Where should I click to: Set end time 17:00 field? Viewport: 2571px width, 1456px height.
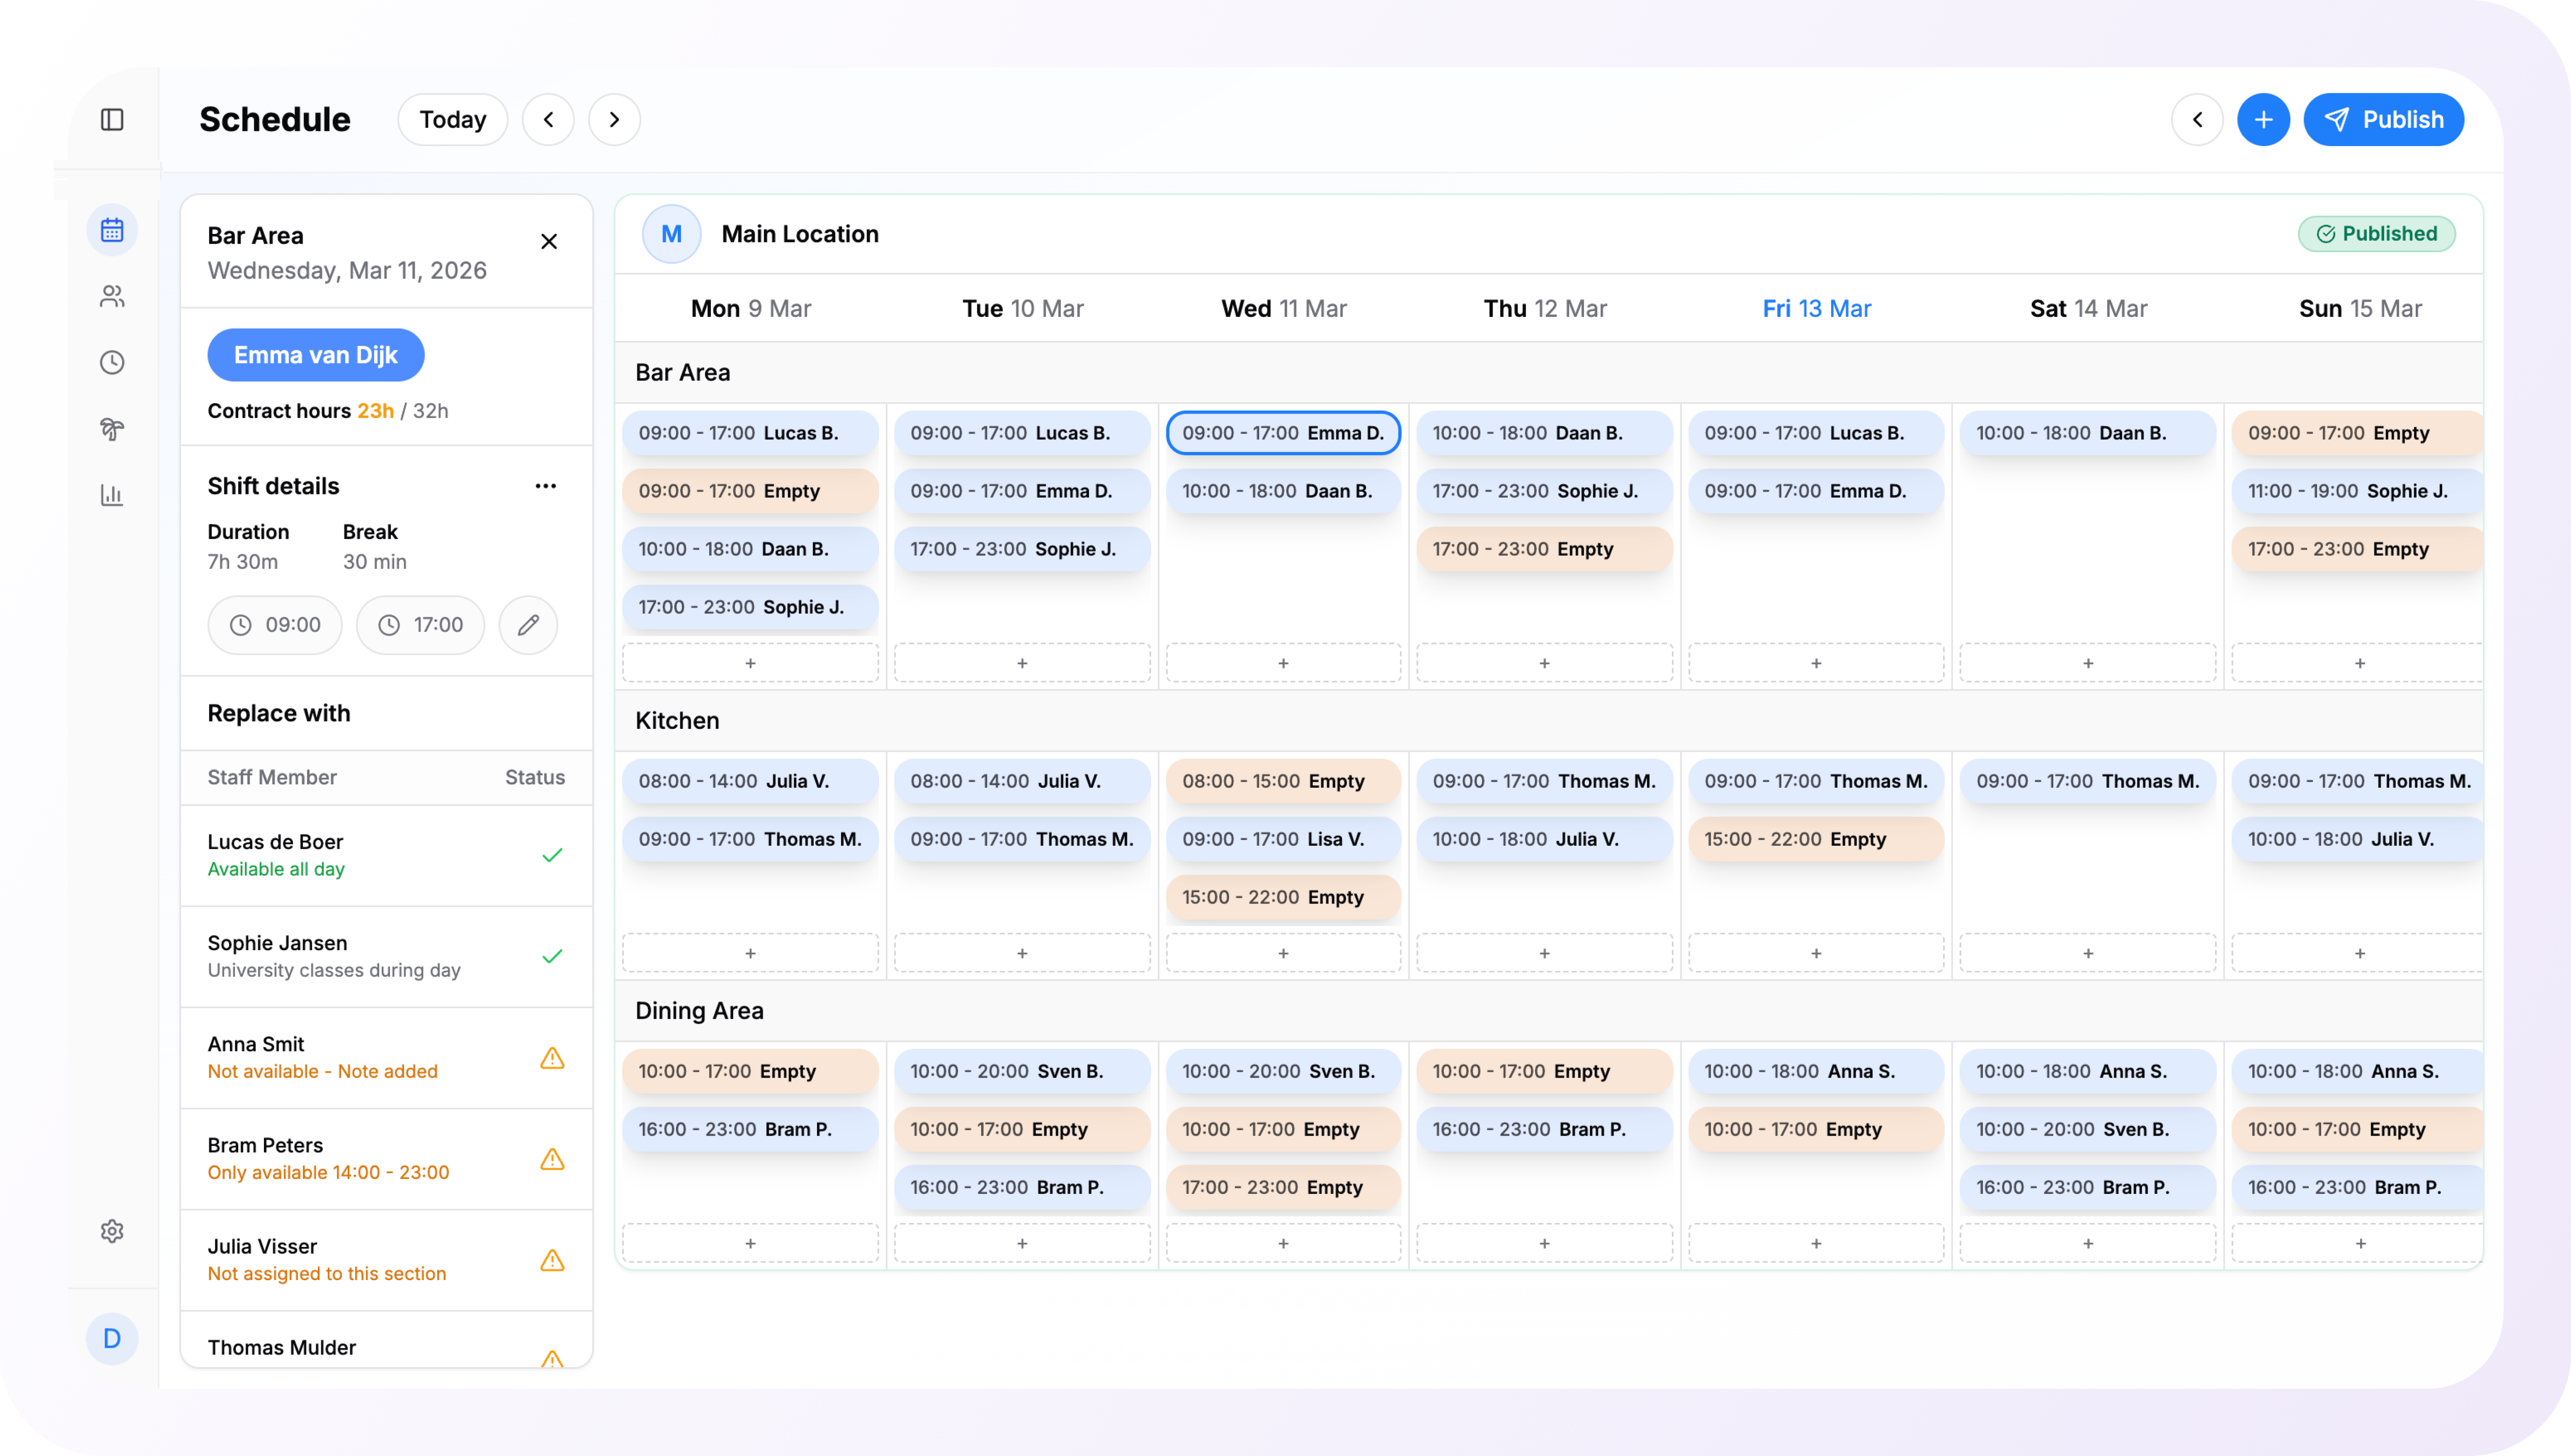(x=420, y=625)
